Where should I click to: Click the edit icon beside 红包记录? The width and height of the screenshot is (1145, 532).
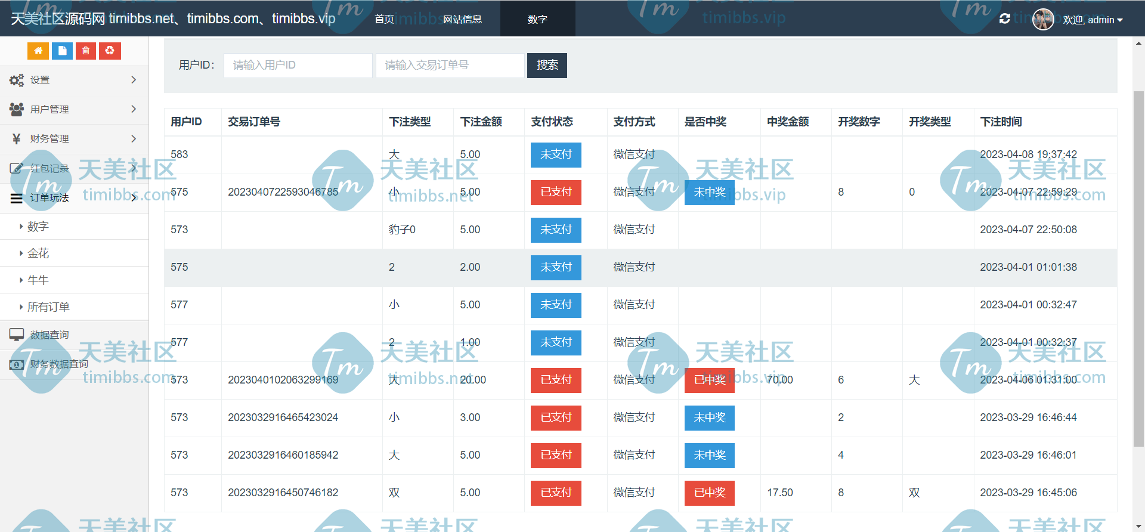17,168
